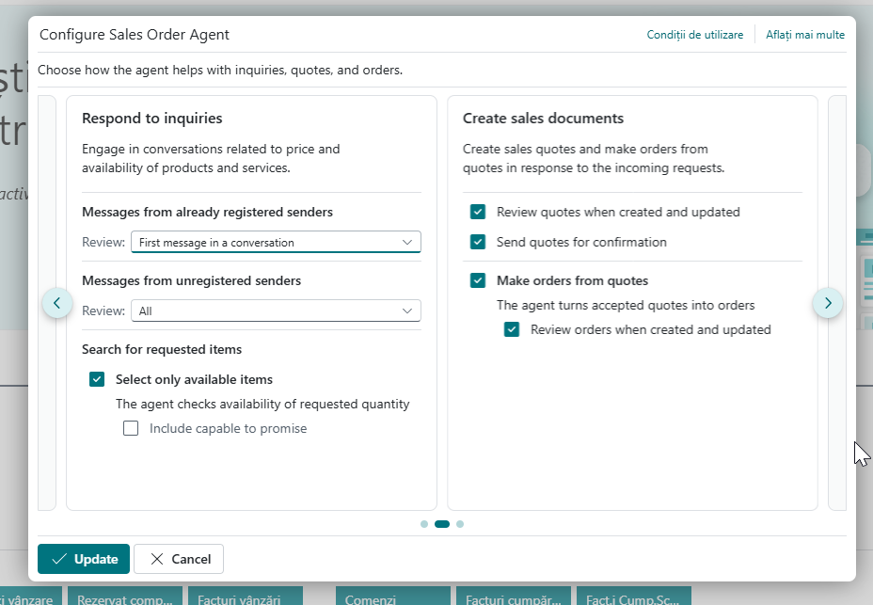
Task: Open the Facturi vânzări tile behind dialog
Action: tap(245, 597)
